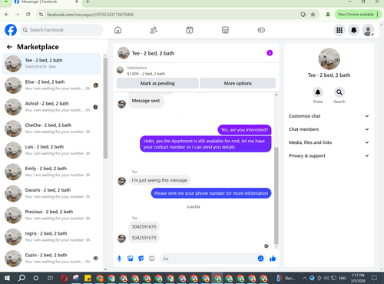384x284 pixels.
Task: Open Facebook home logo
Action: click(x=11, y=30)
